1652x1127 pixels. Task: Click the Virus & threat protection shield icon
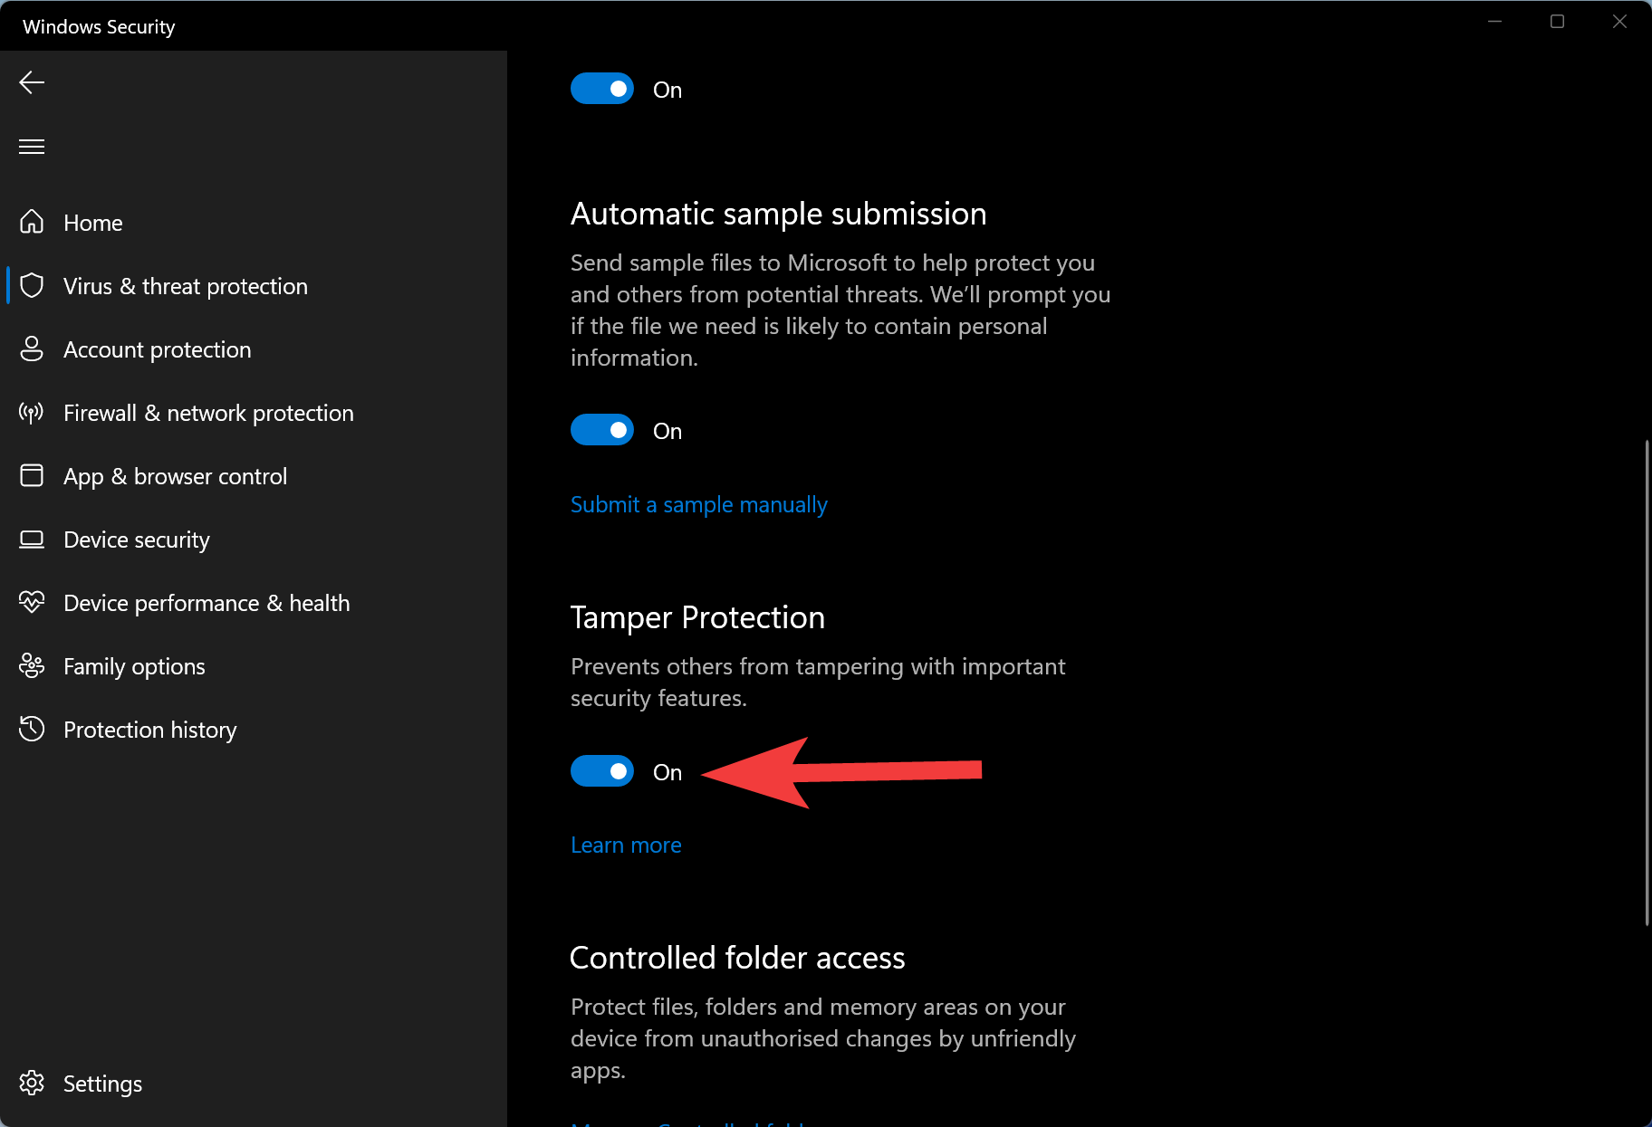coord(32,285)
